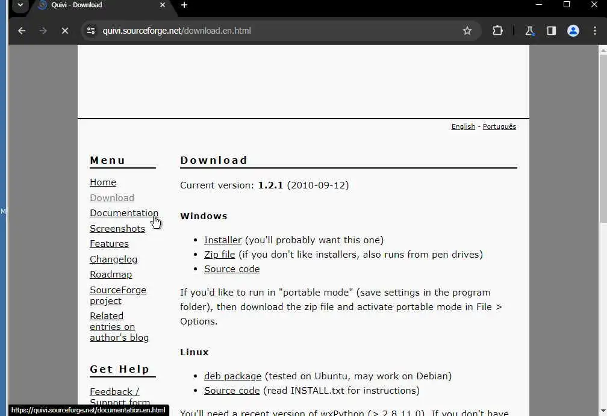Close the Quivi - Download tab
The height and width of the screenshot is (416, 607).
click(163, 5)
